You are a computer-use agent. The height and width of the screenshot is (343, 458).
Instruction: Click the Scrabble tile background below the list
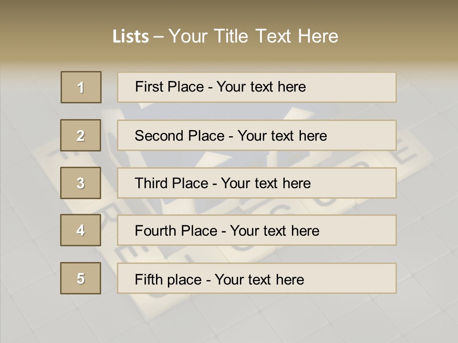[x=229, y=319]
